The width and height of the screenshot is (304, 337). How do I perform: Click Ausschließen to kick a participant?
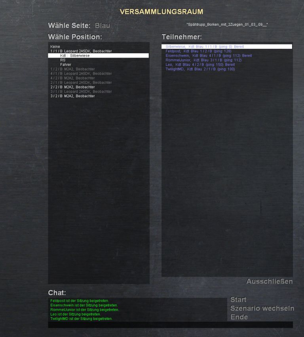[269, 281]
